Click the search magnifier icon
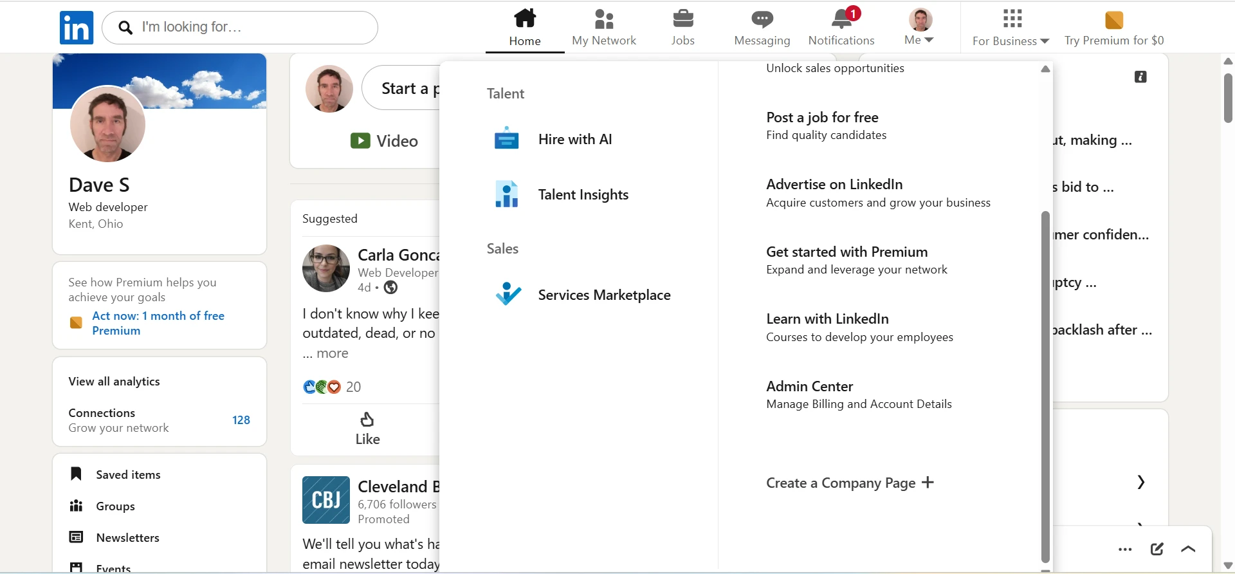 [x=126, y=28]
